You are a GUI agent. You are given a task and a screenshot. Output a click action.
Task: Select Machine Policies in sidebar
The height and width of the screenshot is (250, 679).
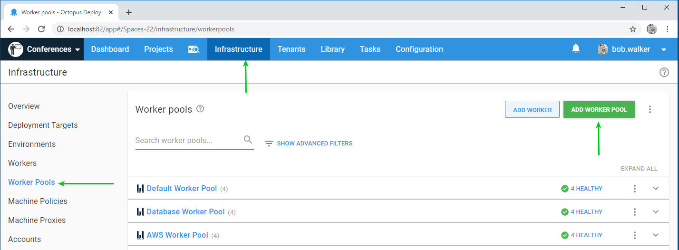(x=38, y=201)
